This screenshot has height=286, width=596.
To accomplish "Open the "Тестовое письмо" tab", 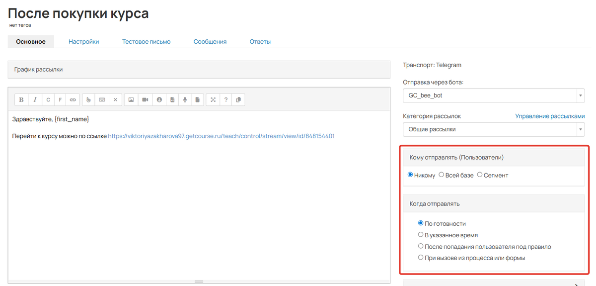I will [x=147, y=42].
